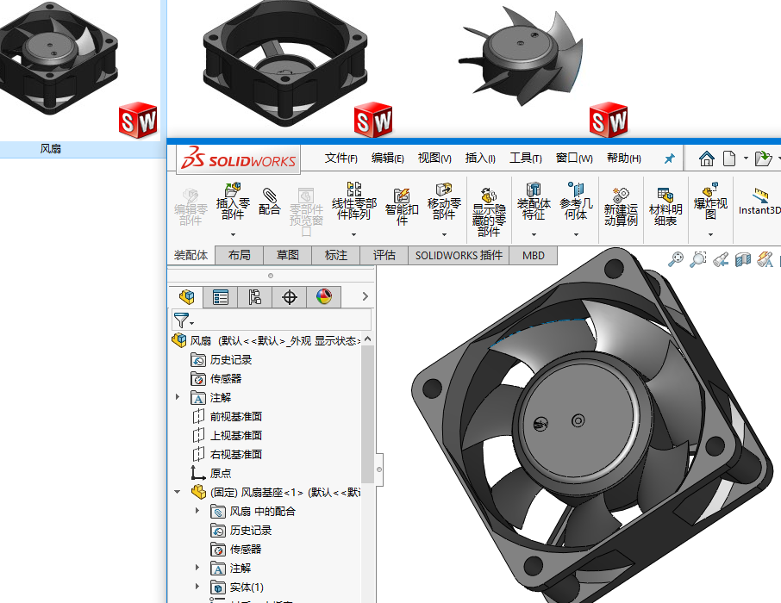Click the Open document folder icon
Image resolution: width=781 pixels, height=603 pixels.
(763, 159)
